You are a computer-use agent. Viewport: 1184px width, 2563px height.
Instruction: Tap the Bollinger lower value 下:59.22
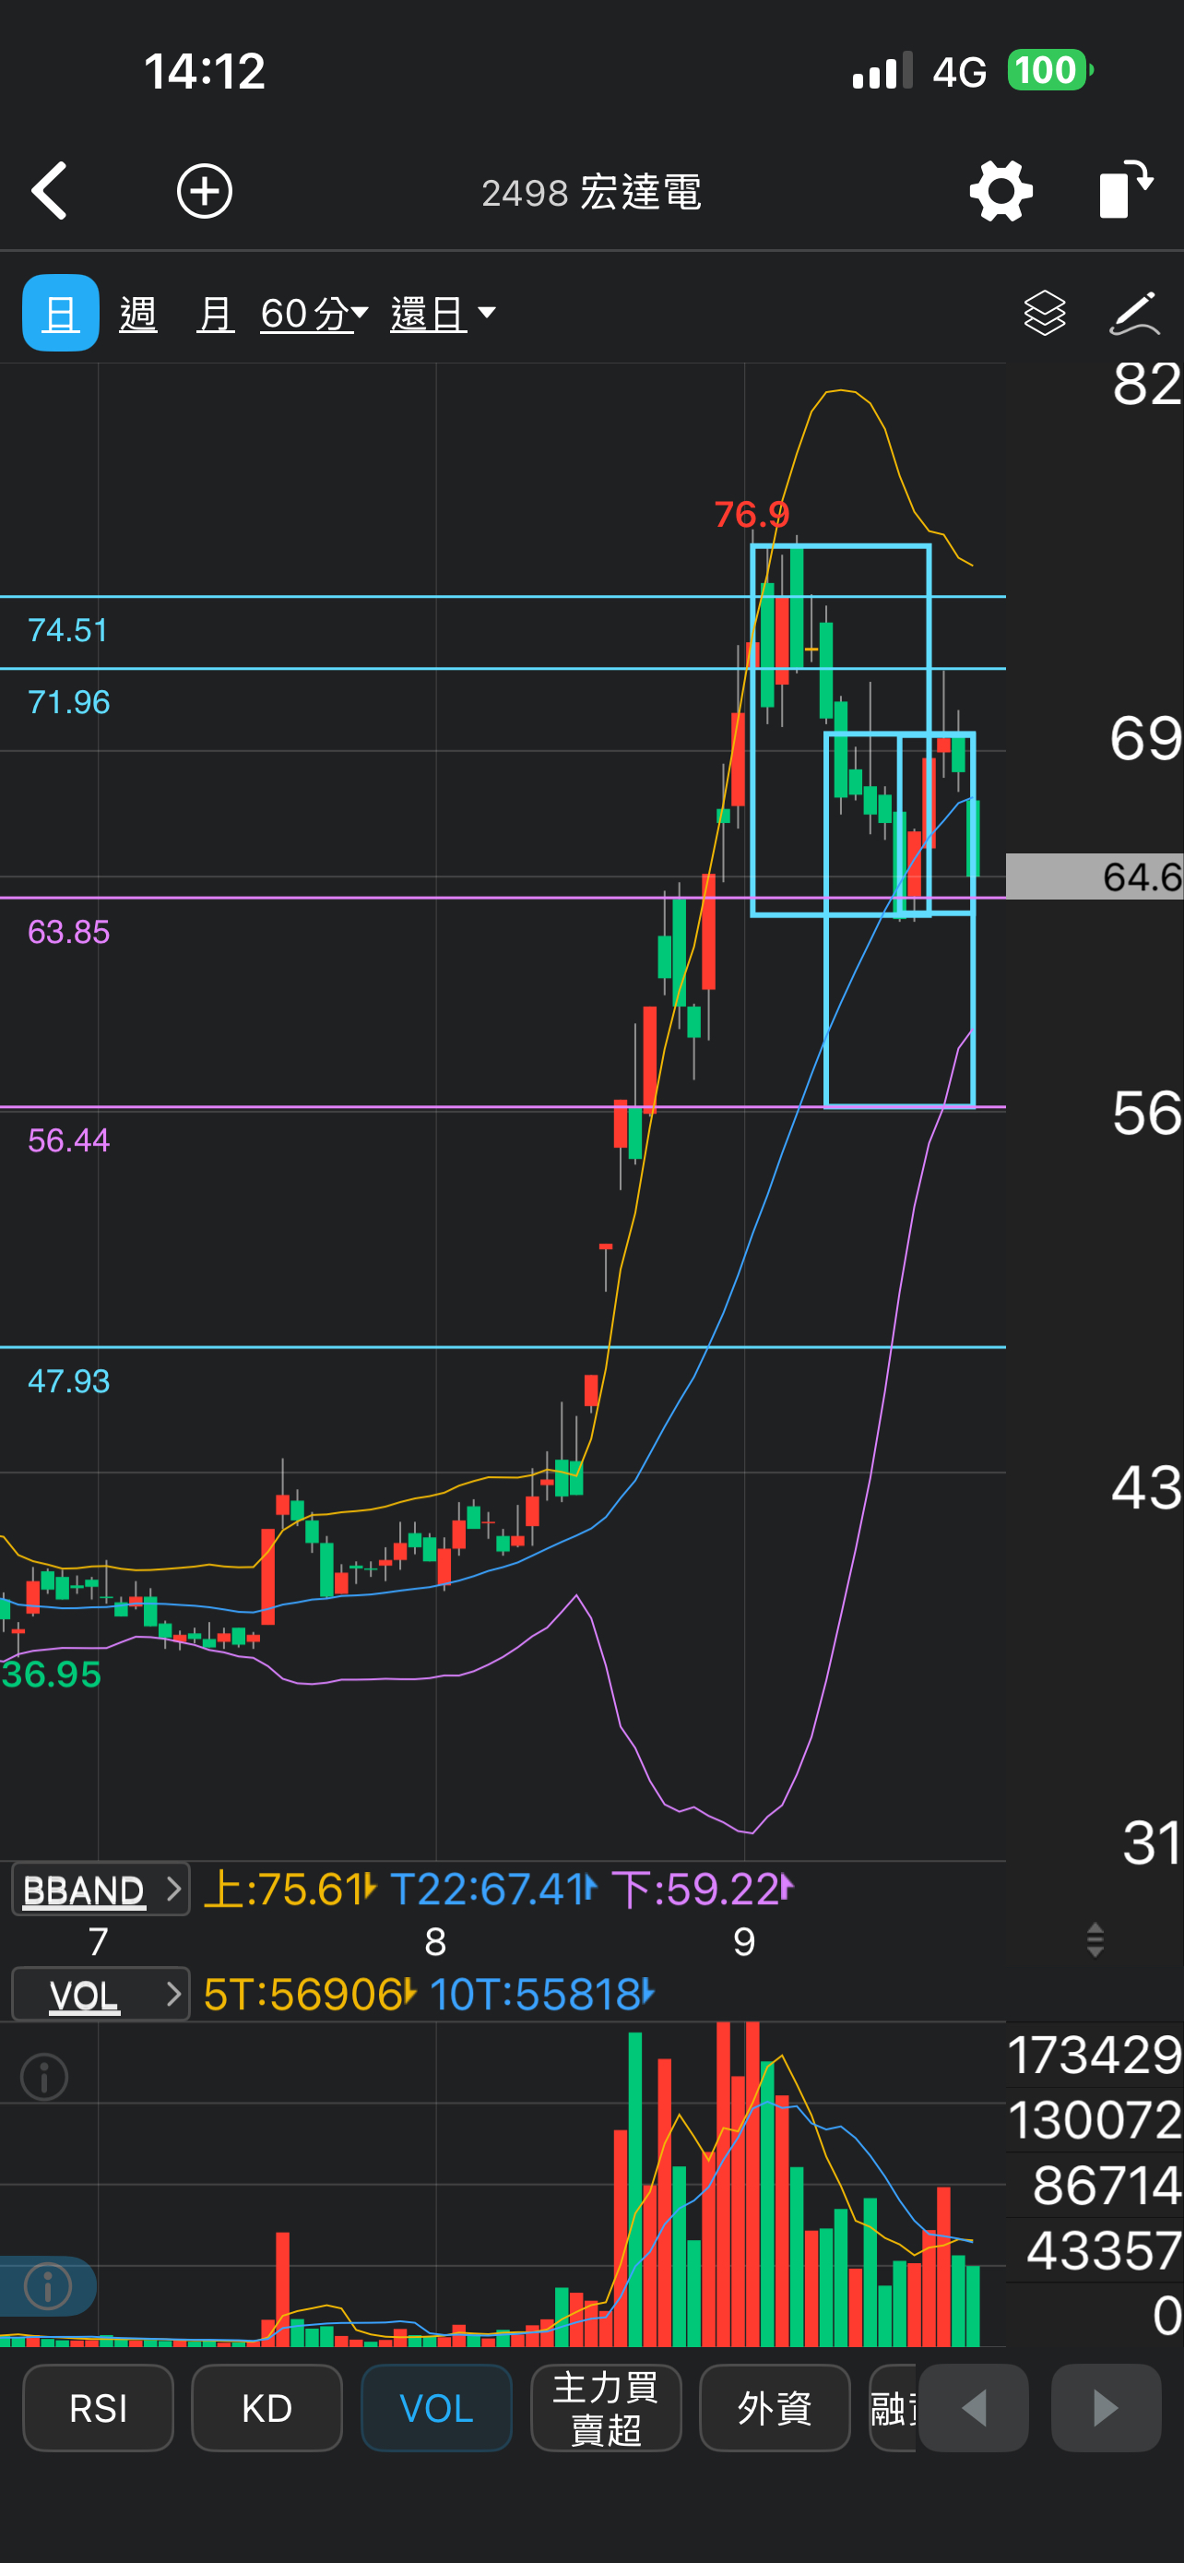point(703,1889)
